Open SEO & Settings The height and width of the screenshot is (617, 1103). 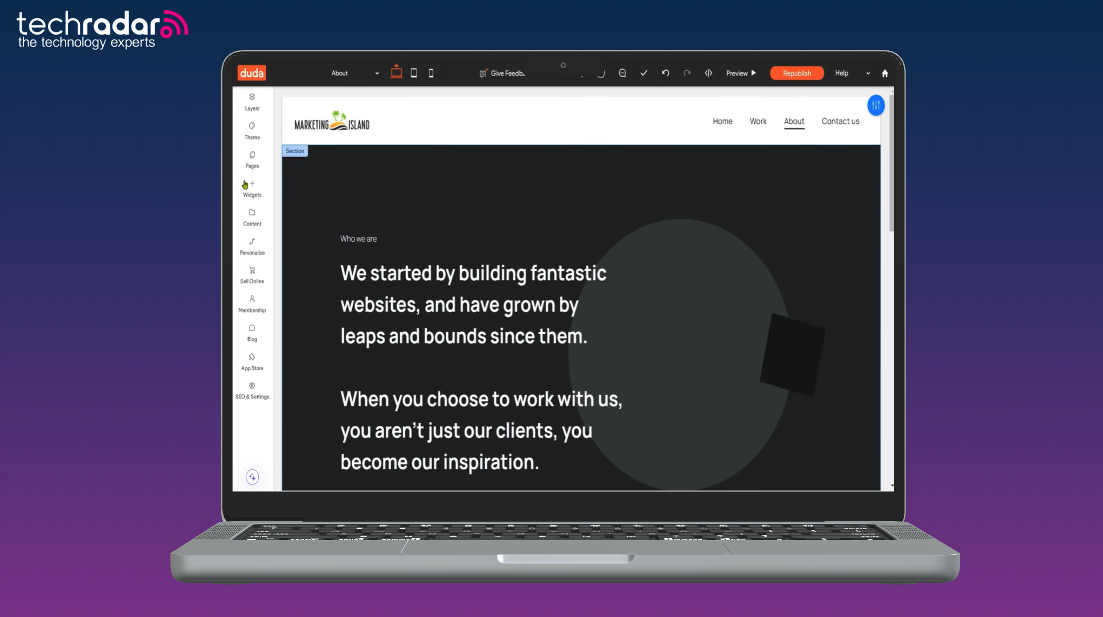pos(252,390)
